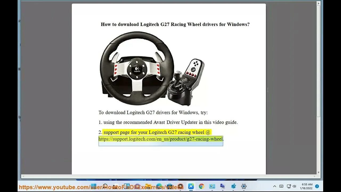The height and width of the screenshot is (192, 341).
Task: Open taskbar Search magnifier
Action: pos(105,186)
